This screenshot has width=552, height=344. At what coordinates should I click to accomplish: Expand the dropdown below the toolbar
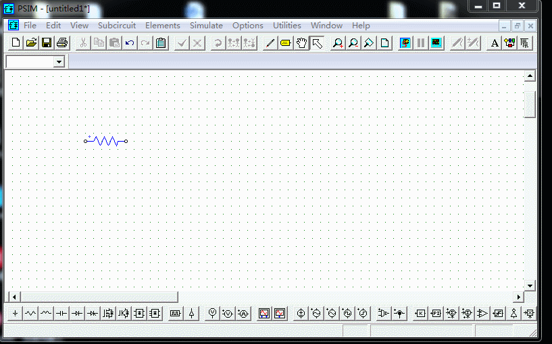[59, 62]
